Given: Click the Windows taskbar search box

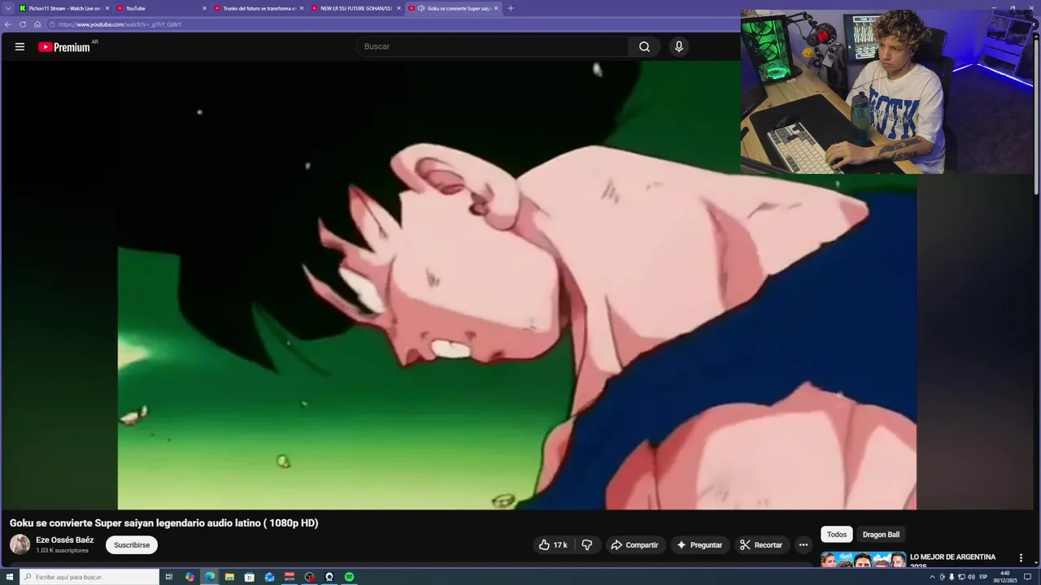Looking at the screenshot, I should [x=90, y=577].
